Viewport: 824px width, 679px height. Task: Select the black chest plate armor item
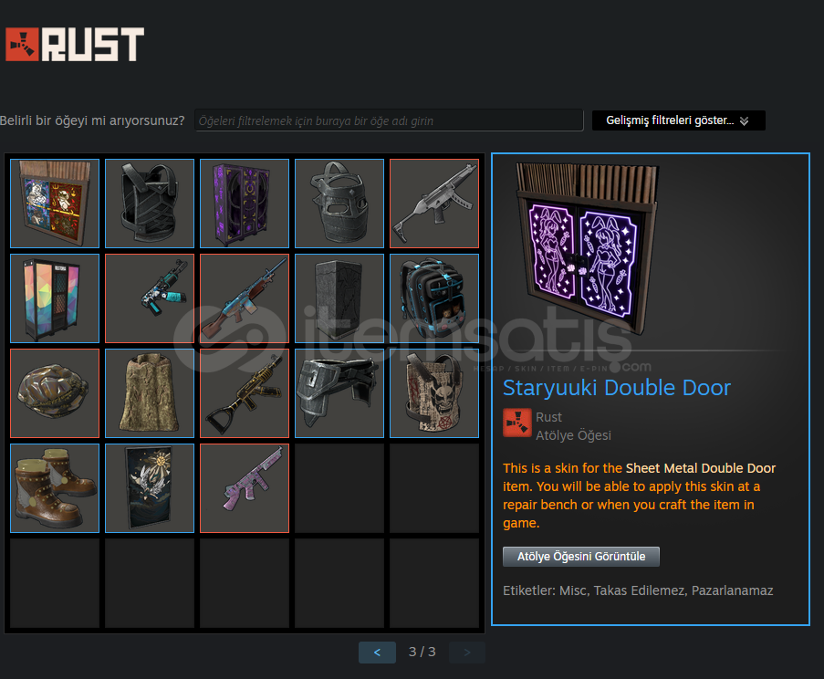[x=150, y=204]
